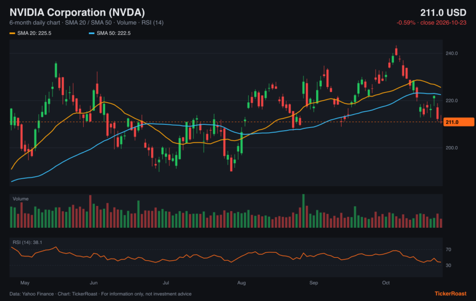Click the RSI 30 axis label
This screenshot has width=476, height=301.
[x=449, y=265]
